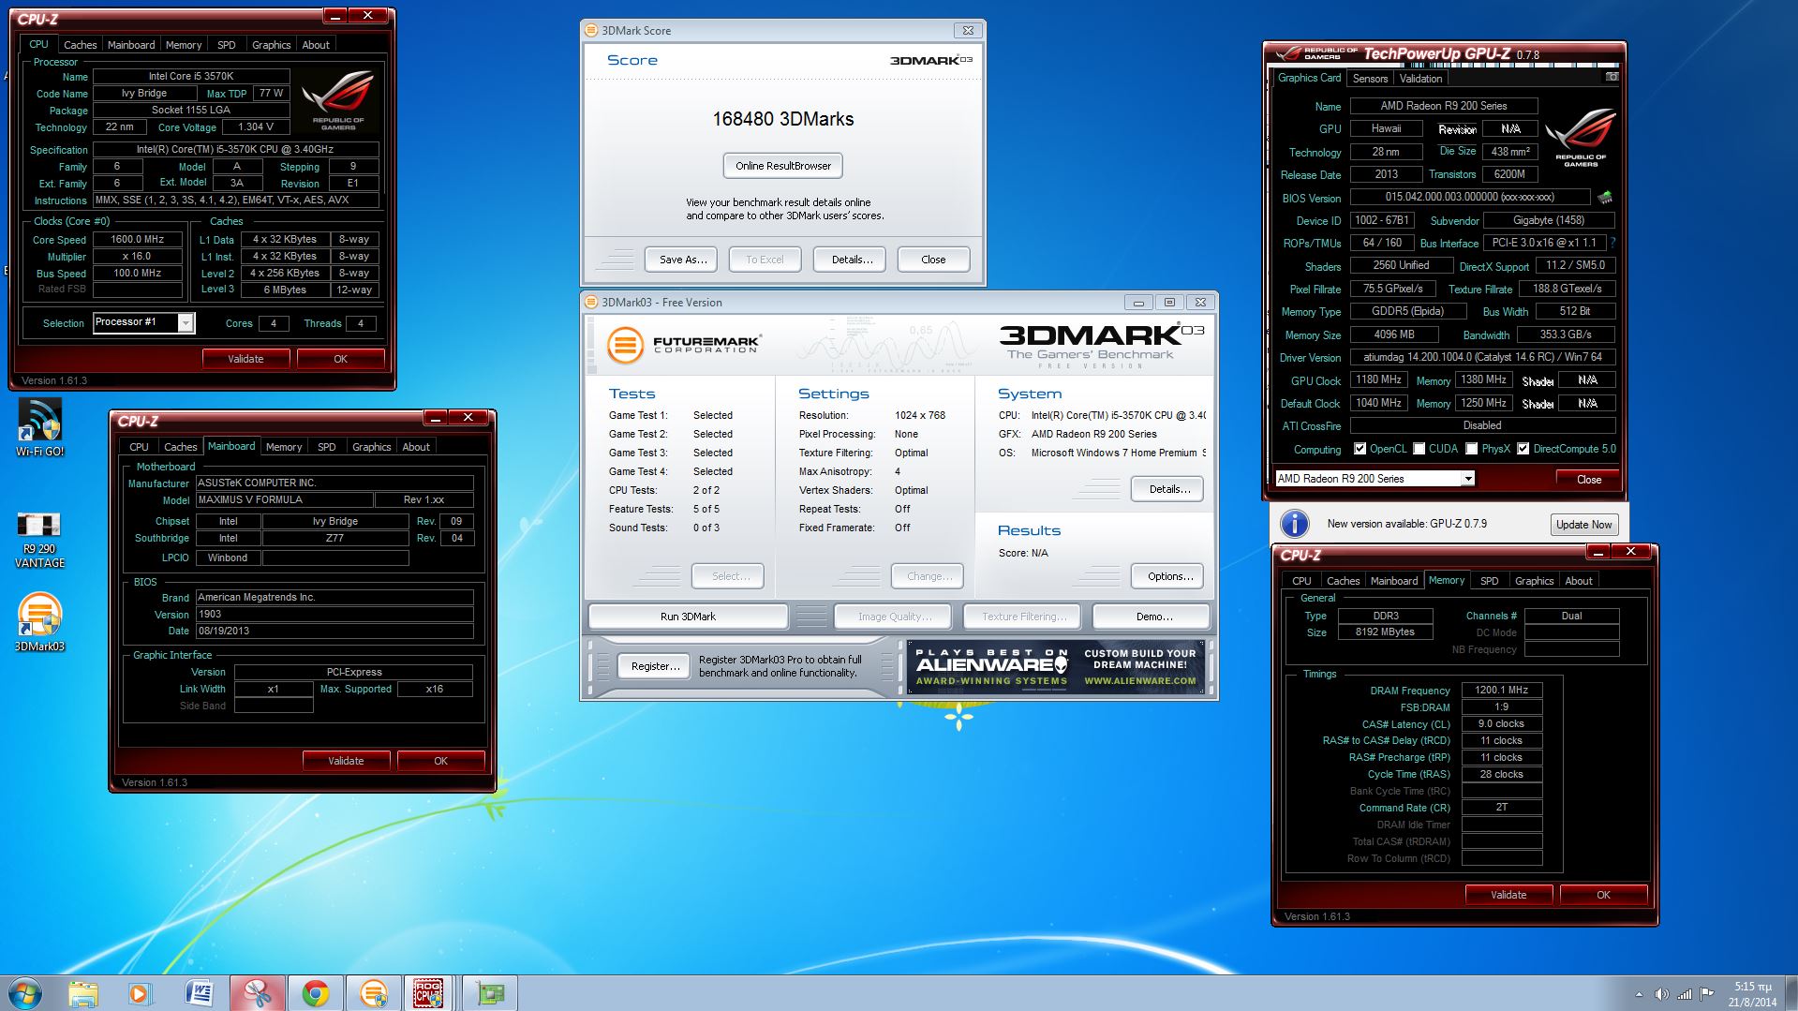
Task: Open About tab in Memory CPU-Z window
Action: 1578,581
